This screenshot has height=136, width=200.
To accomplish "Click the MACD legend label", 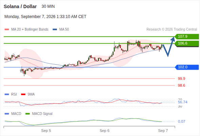I will click(16, 114).
